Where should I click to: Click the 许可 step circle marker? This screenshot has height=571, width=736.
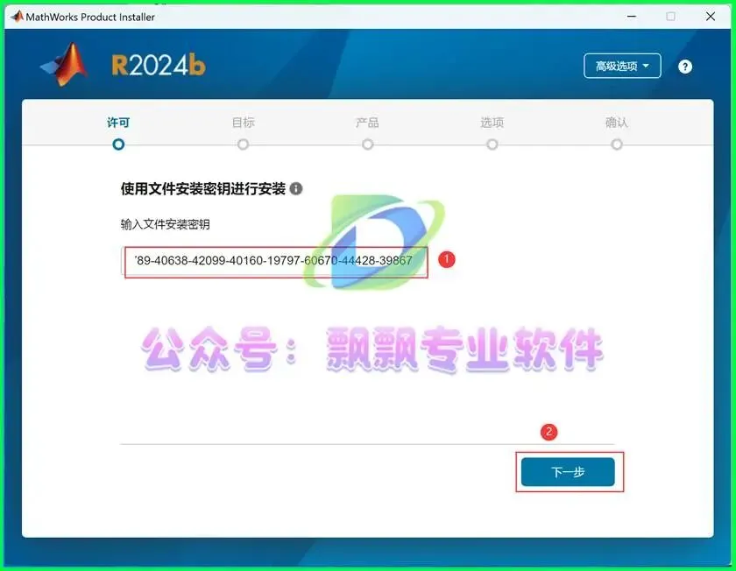click(x=118, y=144)
